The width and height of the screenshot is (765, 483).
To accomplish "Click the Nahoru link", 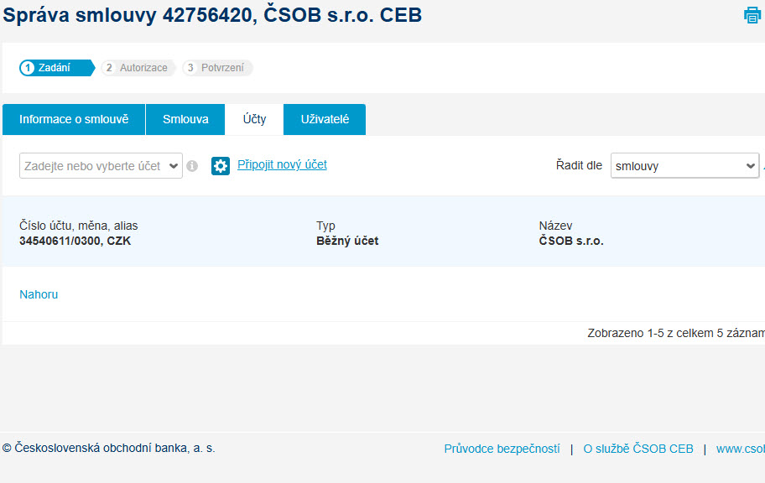I will tap(39, 294).
